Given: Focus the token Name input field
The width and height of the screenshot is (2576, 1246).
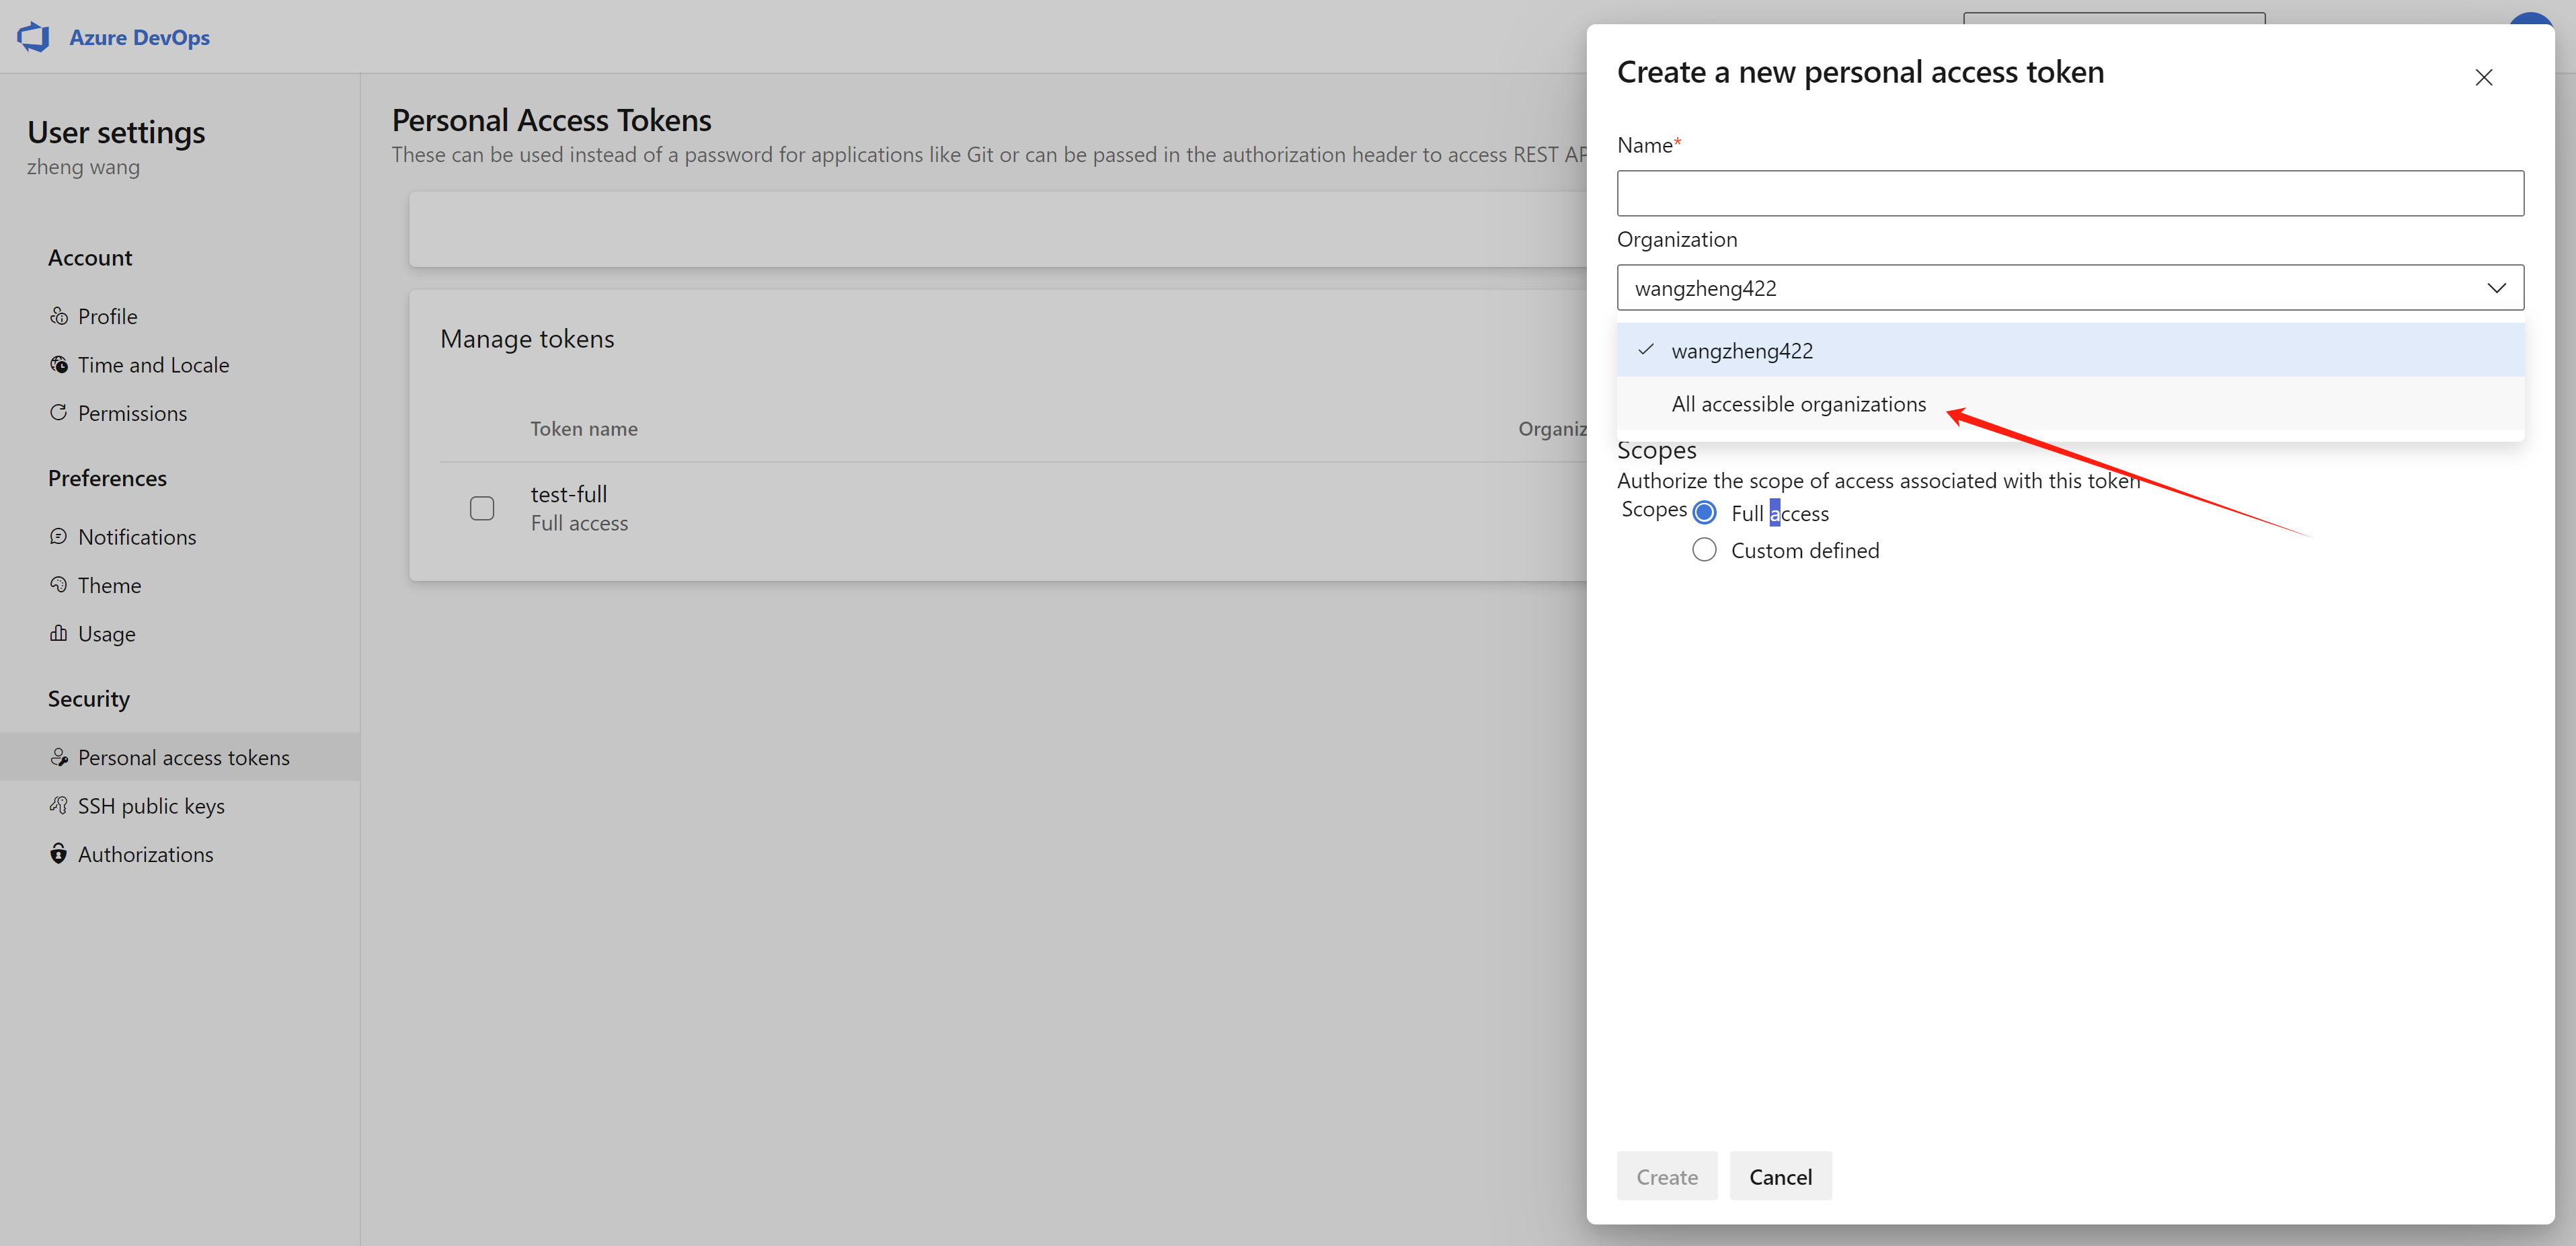Looking at the screenshot, I should click(2069, 193).
